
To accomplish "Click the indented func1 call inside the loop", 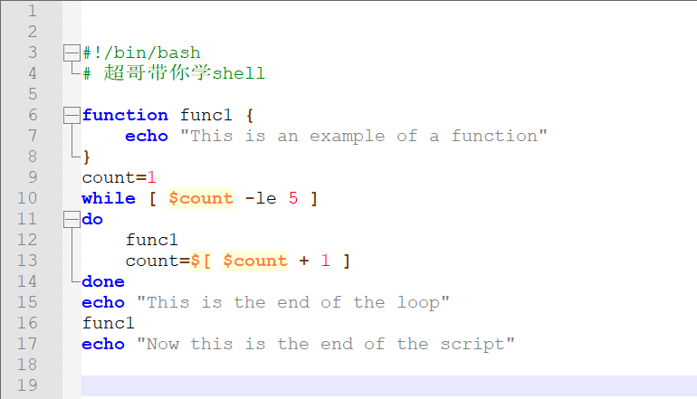I will pyautogui.click(x=152, y=240).
